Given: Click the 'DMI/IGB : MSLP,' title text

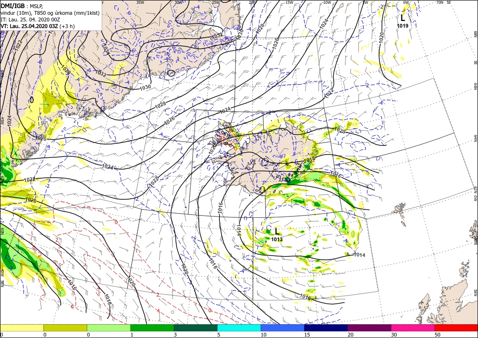Looking at the screenshot, I should [22, 6].
